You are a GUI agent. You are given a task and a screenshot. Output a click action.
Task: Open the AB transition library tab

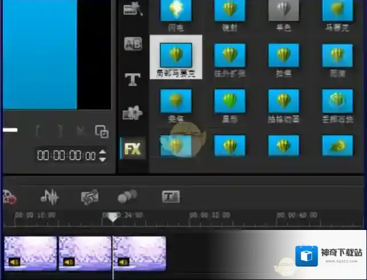(133, 44)
